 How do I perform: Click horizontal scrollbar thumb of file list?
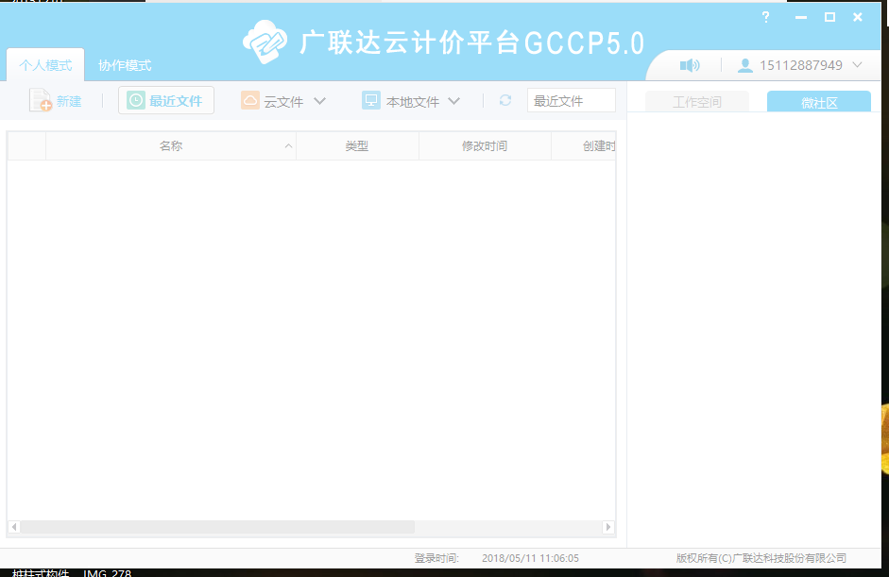coord(217,527)
